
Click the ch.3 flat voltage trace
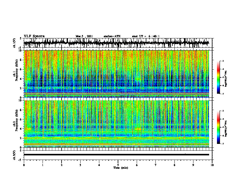pos(116,155)
